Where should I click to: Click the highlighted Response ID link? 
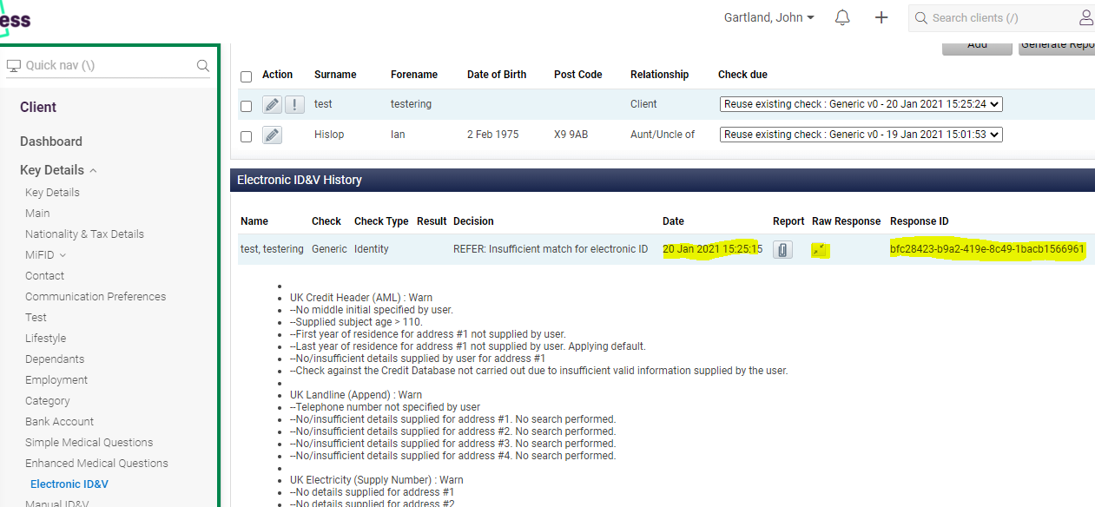(986, 249)
